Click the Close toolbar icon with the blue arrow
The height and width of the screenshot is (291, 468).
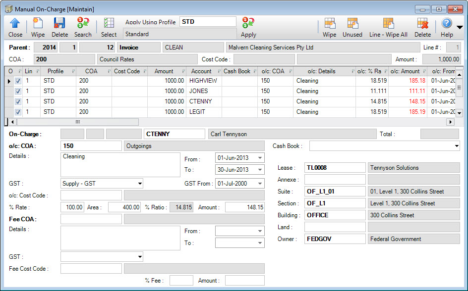click(x=15, y=23)
